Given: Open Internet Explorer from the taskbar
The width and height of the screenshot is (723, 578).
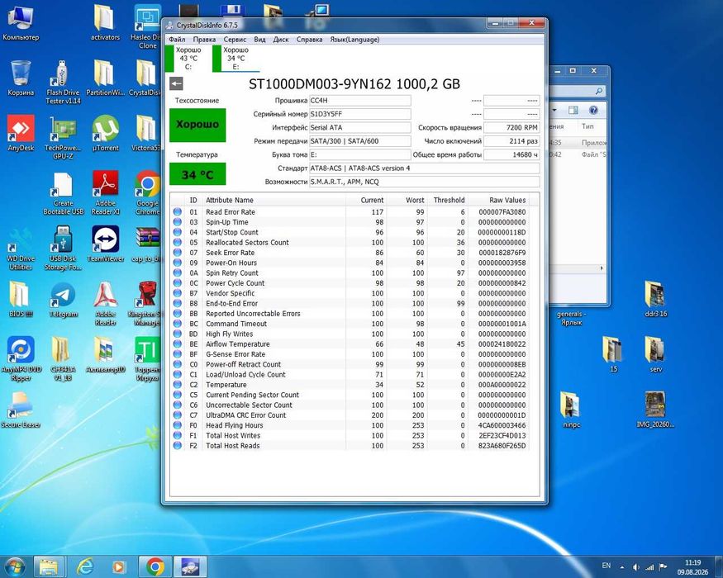Looking at the screenshot, I should pyautogui.click(x=85, y=566).
